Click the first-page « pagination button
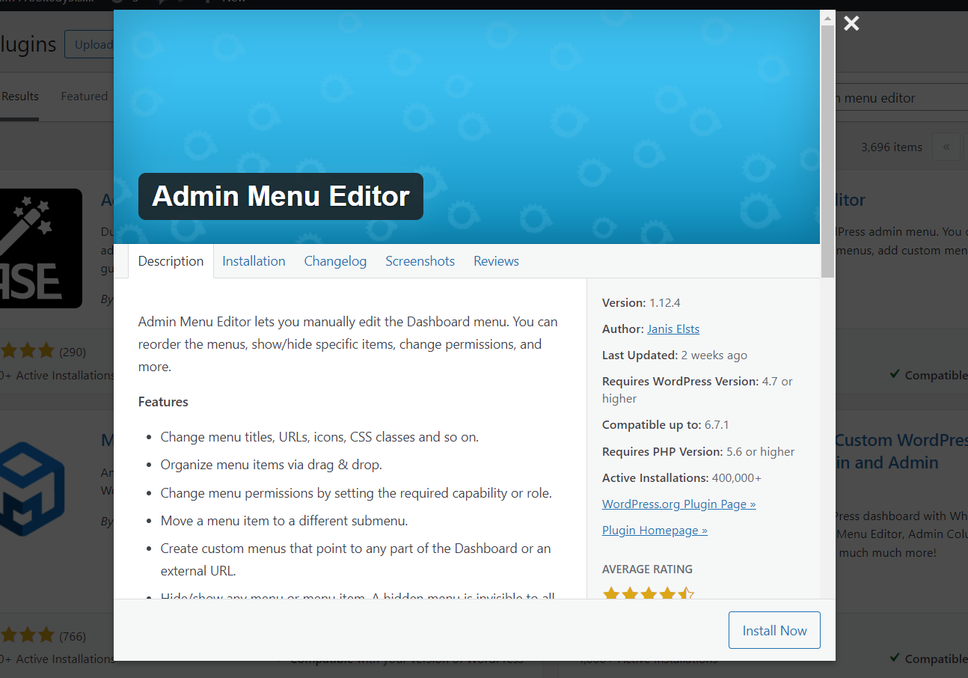This screenshot has width=968, height=678. 946,147
